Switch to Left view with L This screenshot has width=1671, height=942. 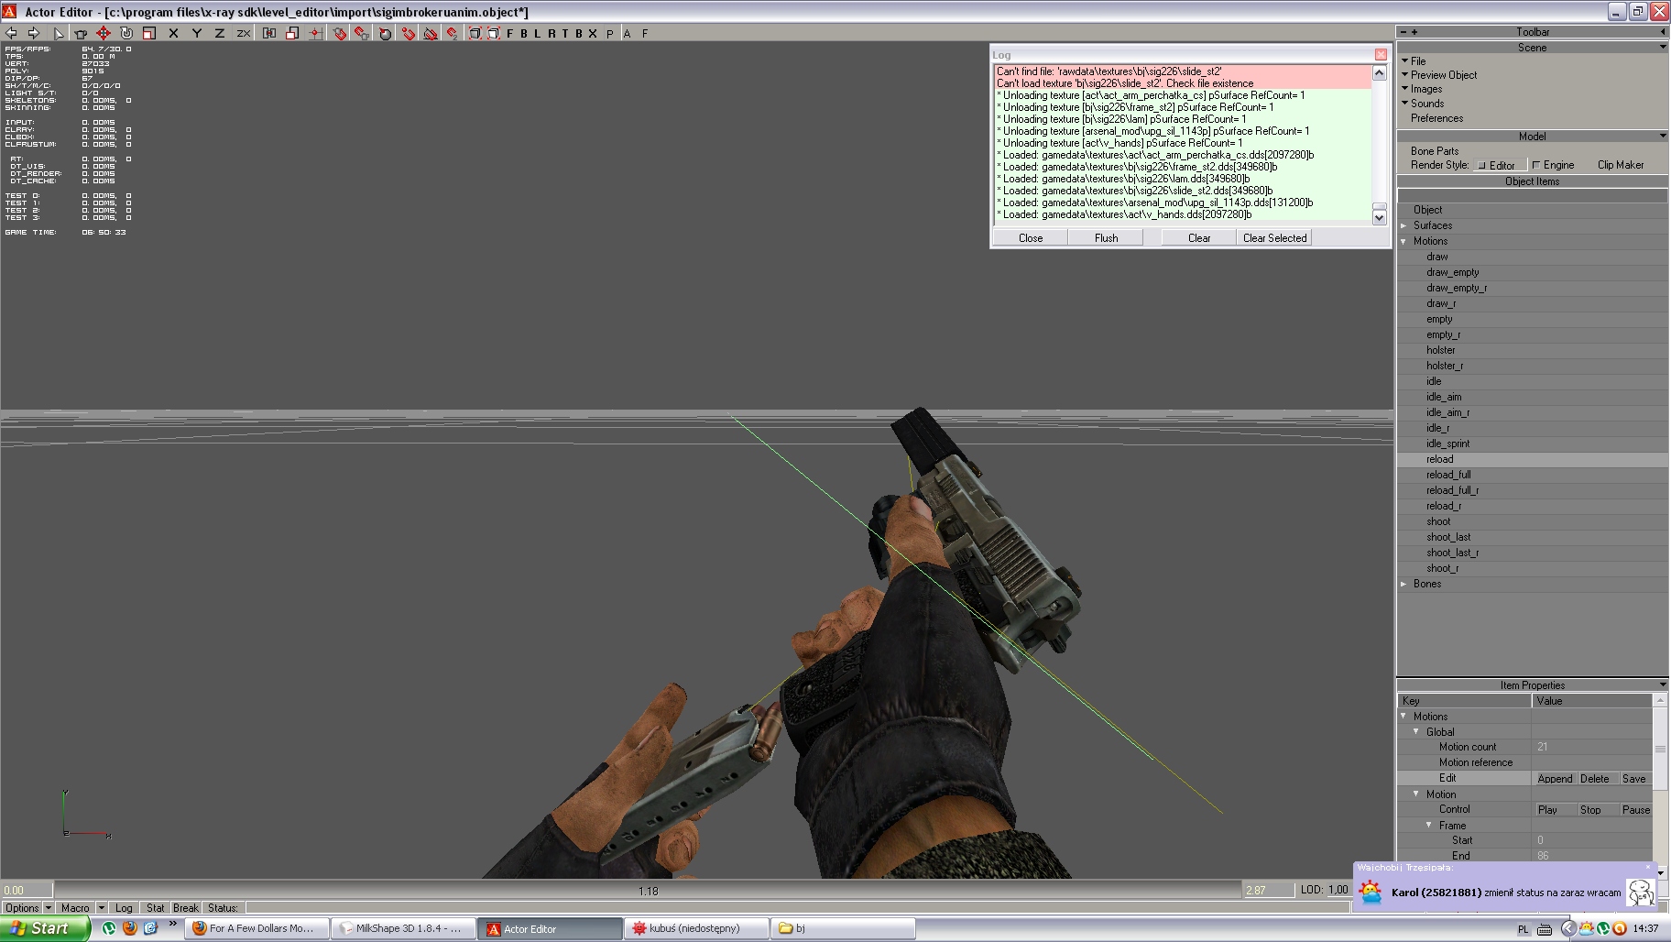tap(538, 33)
